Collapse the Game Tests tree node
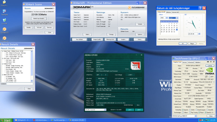 click(2, 51)
